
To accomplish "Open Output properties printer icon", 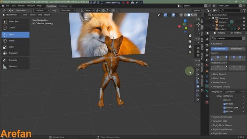I will tap(207, 50).
